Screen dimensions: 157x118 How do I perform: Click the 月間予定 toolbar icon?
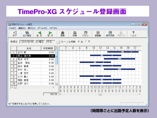click(x=121, y=34)
